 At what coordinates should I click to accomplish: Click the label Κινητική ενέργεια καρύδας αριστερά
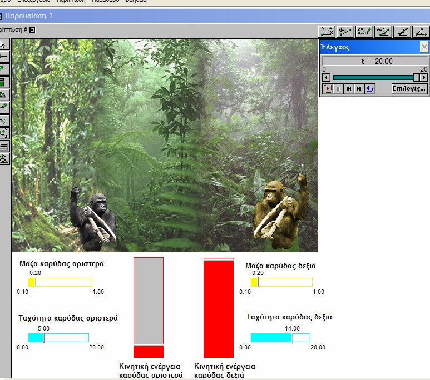coord(151,371)
